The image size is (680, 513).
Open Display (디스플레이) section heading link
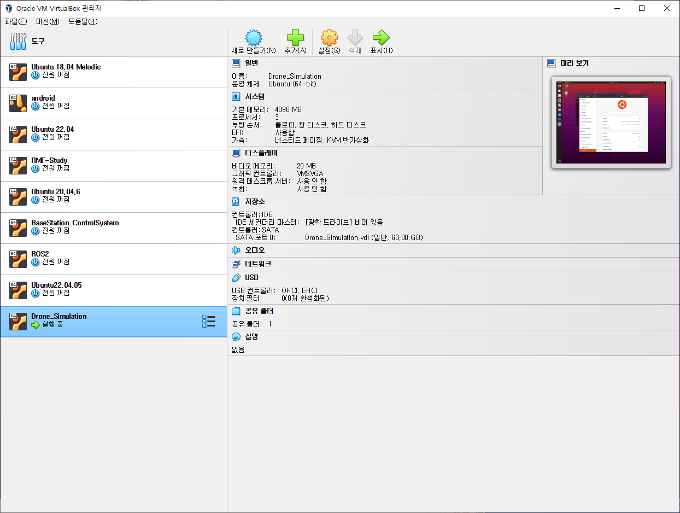pos(261,153)
